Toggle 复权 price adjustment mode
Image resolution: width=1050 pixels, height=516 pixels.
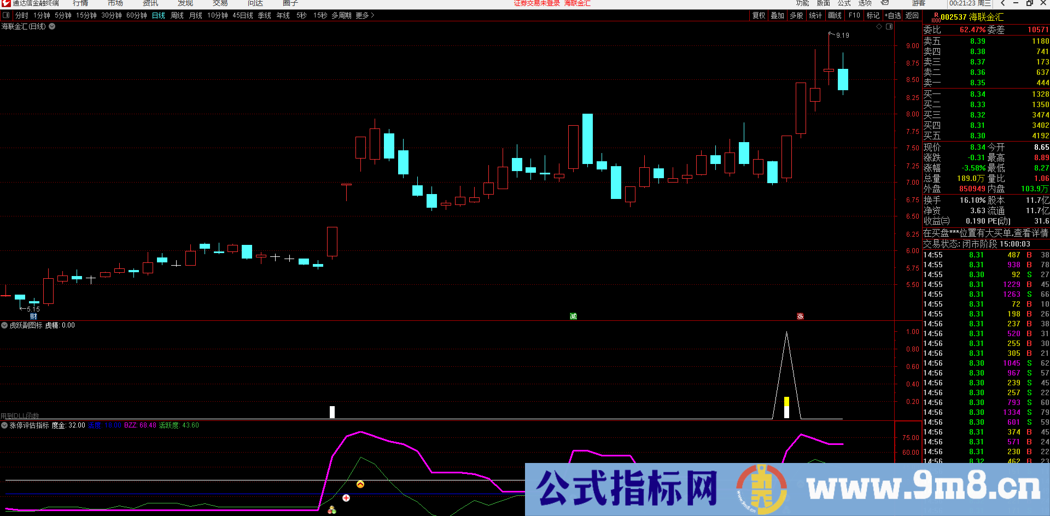759,15
